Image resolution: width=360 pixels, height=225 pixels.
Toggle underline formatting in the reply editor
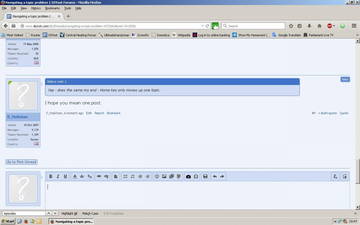[x=65, y=176]
